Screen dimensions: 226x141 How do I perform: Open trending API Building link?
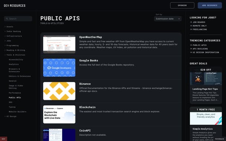(200, 49)
